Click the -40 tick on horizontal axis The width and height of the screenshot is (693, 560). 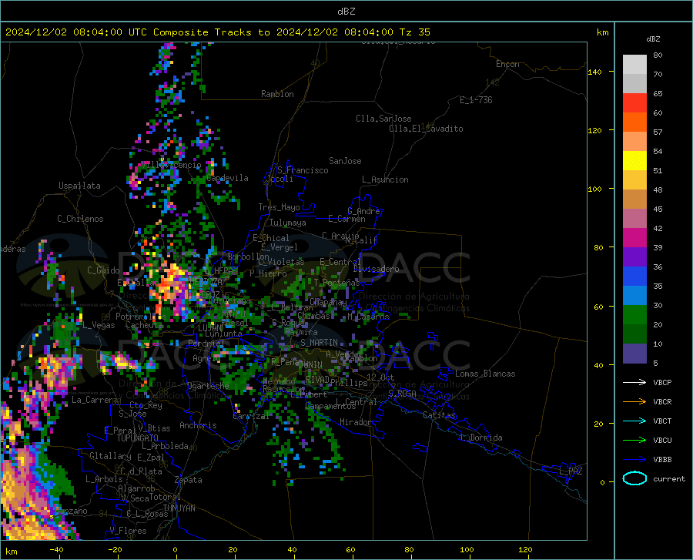pyautogui.click(x=56, y=549)
